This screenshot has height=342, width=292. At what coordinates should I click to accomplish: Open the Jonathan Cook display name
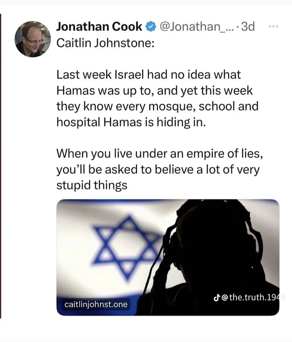coord(99,27)
